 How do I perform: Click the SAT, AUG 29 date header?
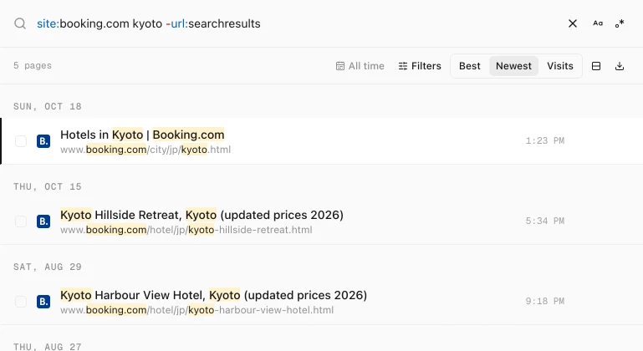click(48, 267)
